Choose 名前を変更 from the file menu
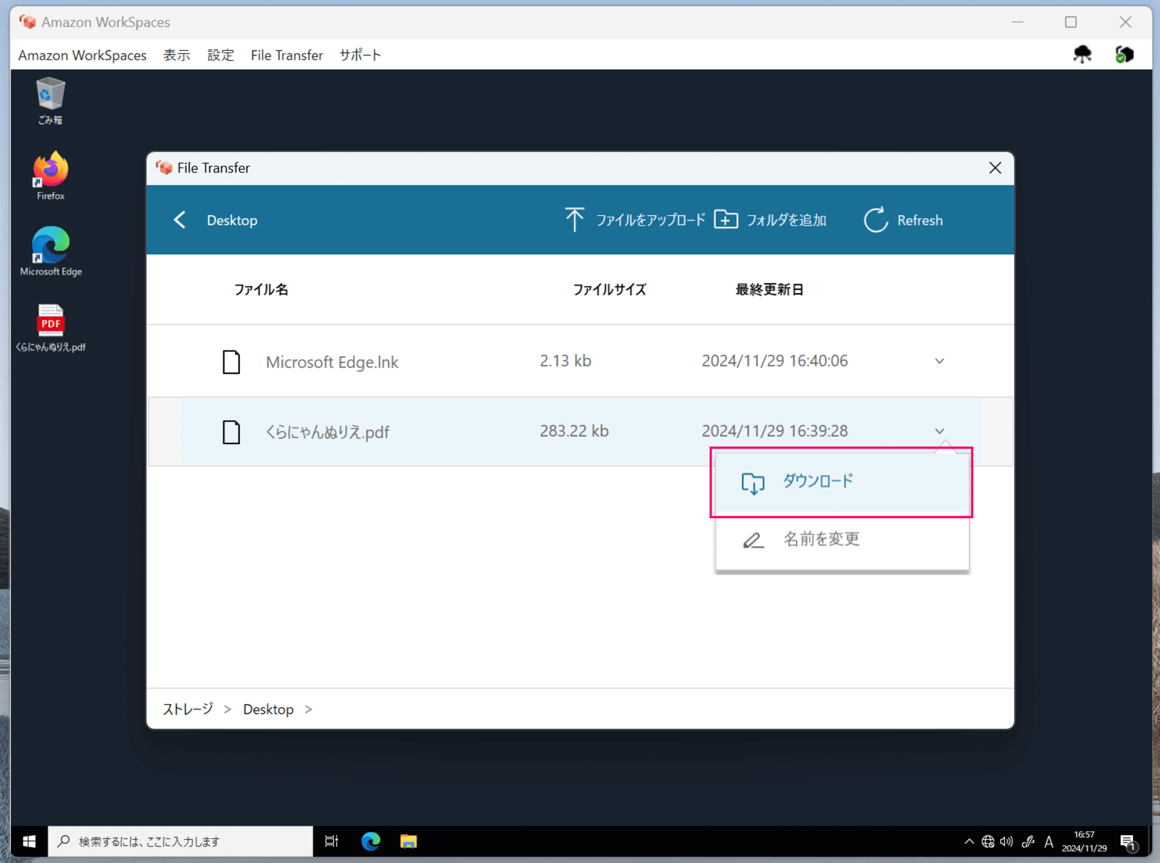 [x=842, y=540]
